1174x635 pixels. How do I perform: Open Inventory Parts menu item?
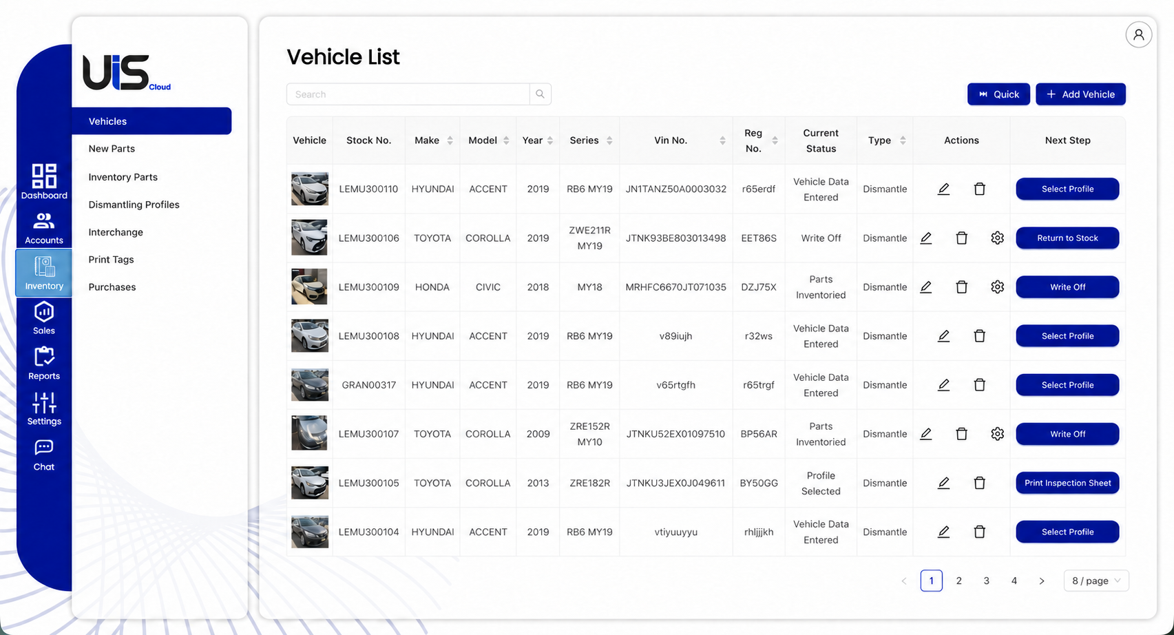click(123, 177)
